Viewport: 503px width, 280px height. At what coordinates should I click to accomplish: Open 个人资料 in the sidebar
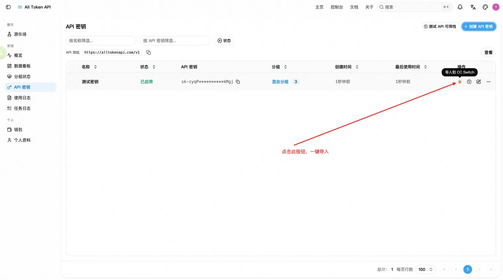[31, 140]
